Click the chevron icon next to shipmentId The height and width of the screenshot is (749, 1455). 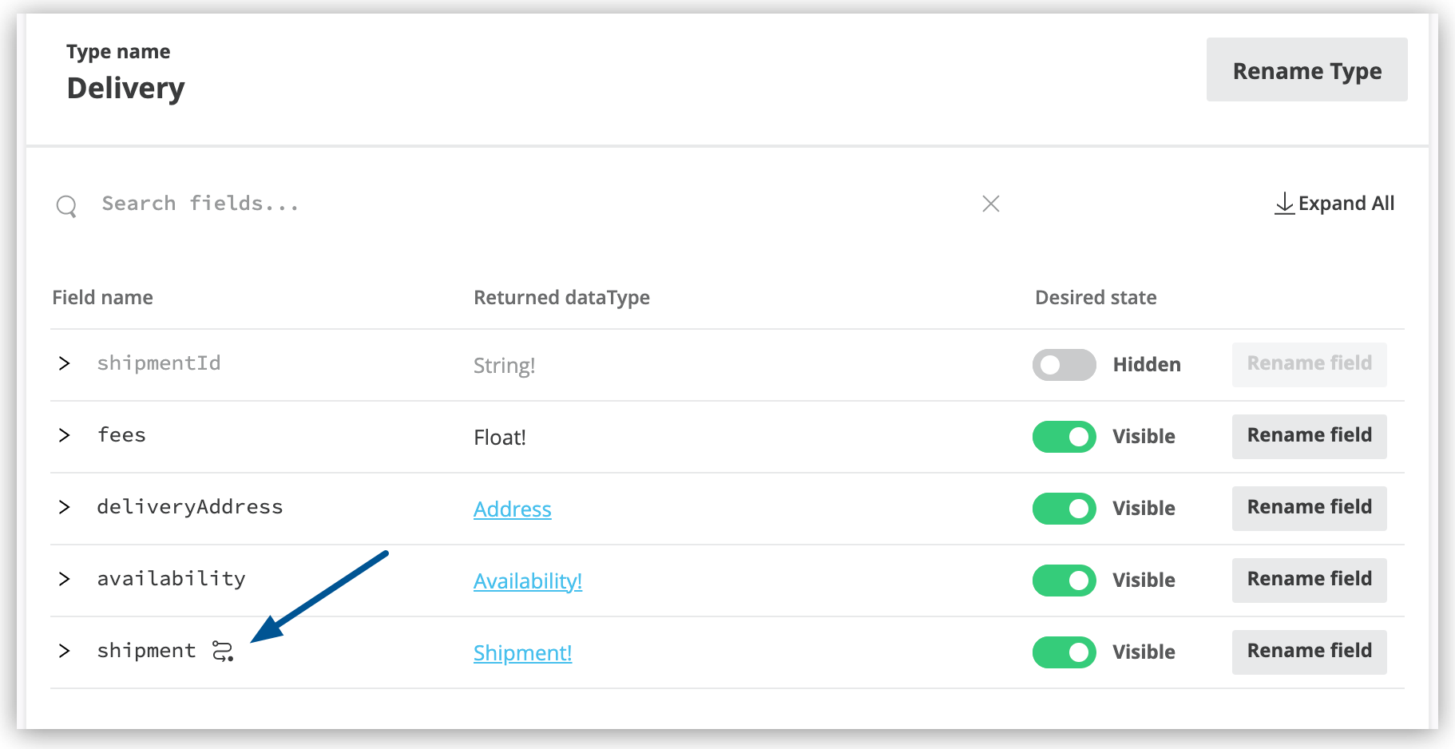(64, 363)
